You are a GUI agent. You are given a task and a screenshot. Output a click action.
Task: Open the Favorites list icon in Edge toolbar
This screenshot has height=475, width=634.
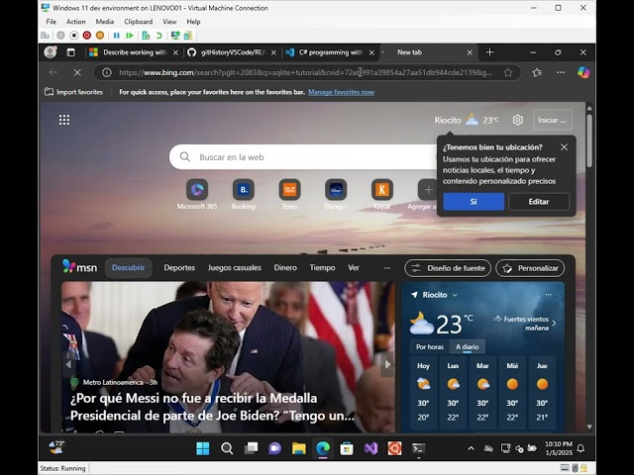tap(537, 72)
